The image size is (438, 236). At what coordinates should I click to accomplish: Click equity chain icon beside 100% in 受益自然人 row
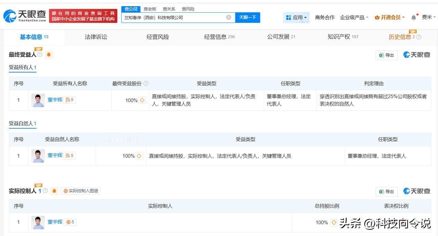(x=139, y=156)
